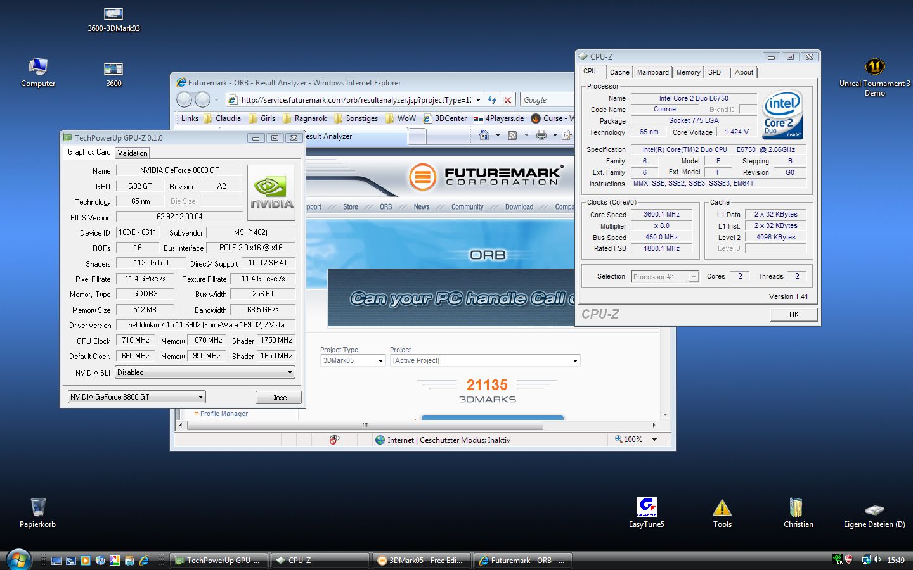This screenshot has width=913, height=570.
Task: Switch to the Validation tab in GPU-Z
Action: [133, 153]
